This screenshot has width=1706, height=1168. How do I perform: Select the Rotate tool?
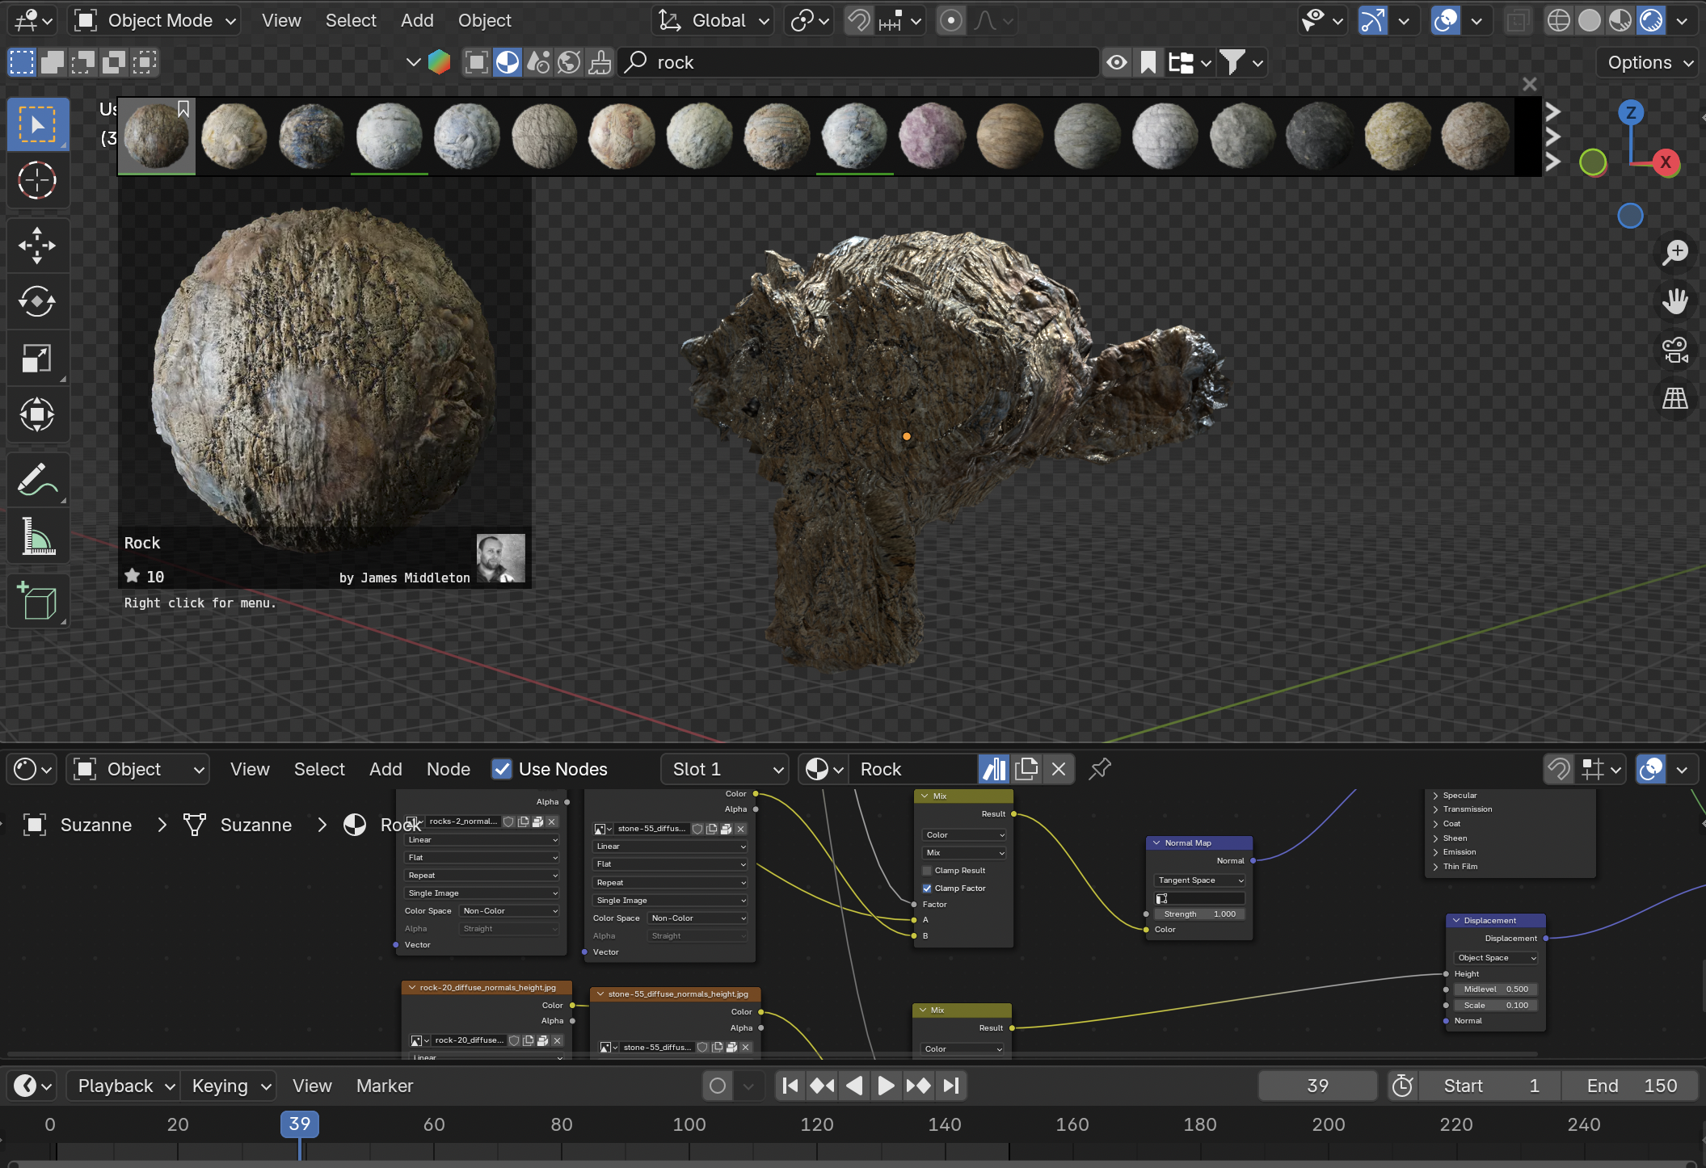[37, 301]
